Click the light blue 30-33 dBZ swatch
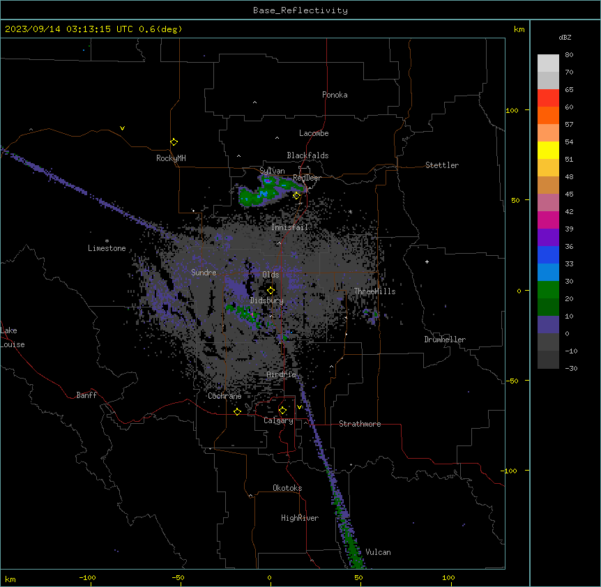This screenshot has height=587, width=601. 548,273
